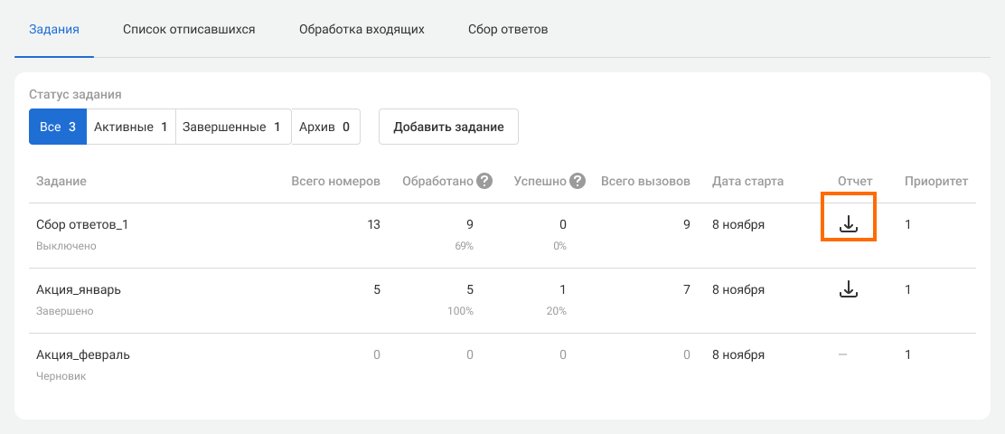
Task: Switch to Задания tab
Action: click(54, 29)
